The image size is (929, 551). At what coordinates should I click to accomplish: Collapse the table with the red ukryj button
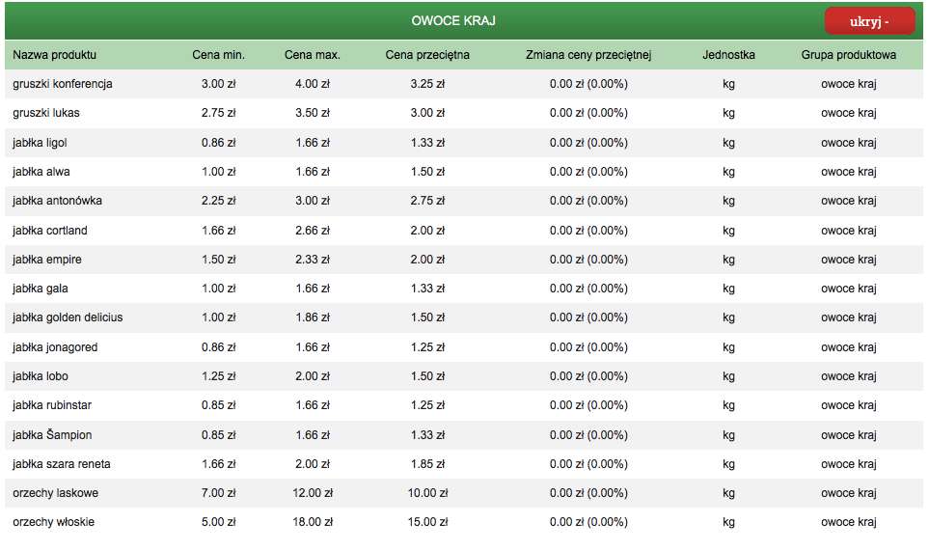869,21
